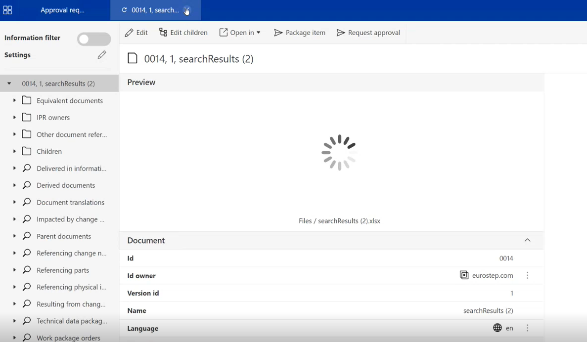The image size is (587, 342).
Task: Click the Package item arrow icon
Action: (278, 33)
